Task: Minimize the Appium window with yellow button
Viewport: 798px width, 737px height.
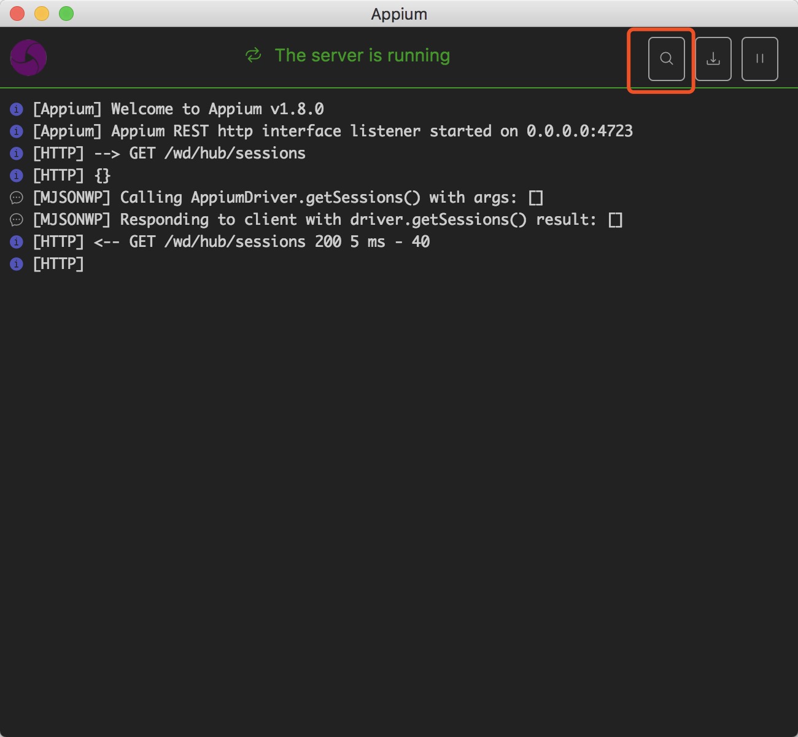Action: (x=42, y=14)
